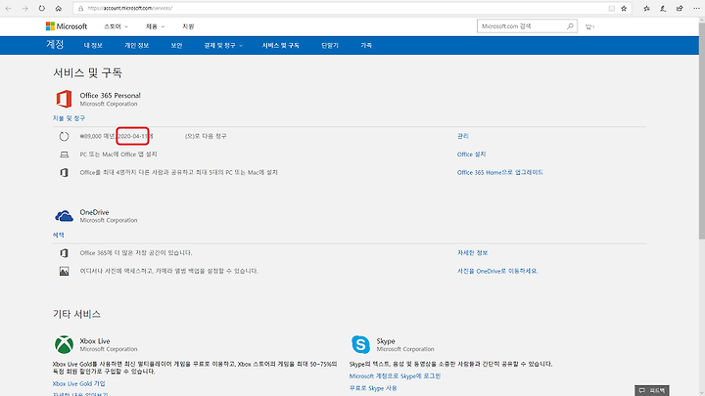Viewport: 705px width, 396px height.
Task: Click the browser forward arrow
Action: click(x=25, y=8)
